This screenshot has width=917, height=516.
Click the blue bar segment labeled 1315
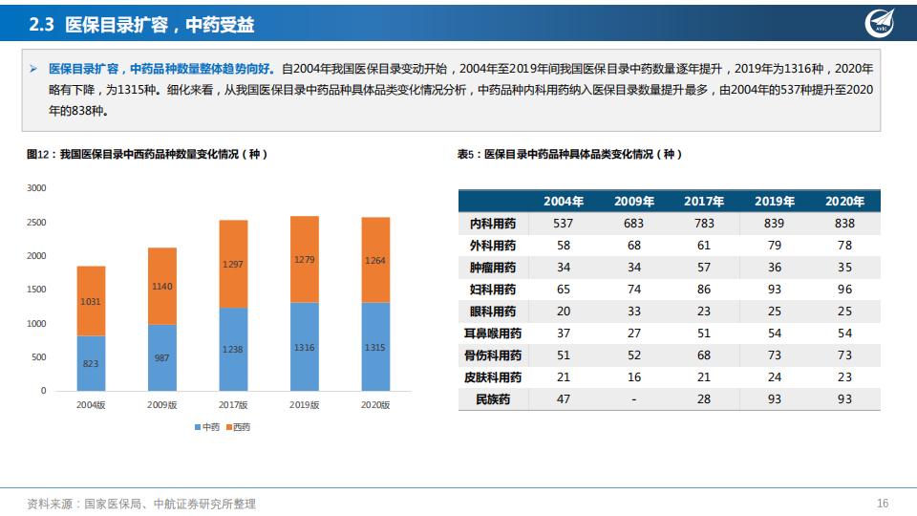(375, 347)
